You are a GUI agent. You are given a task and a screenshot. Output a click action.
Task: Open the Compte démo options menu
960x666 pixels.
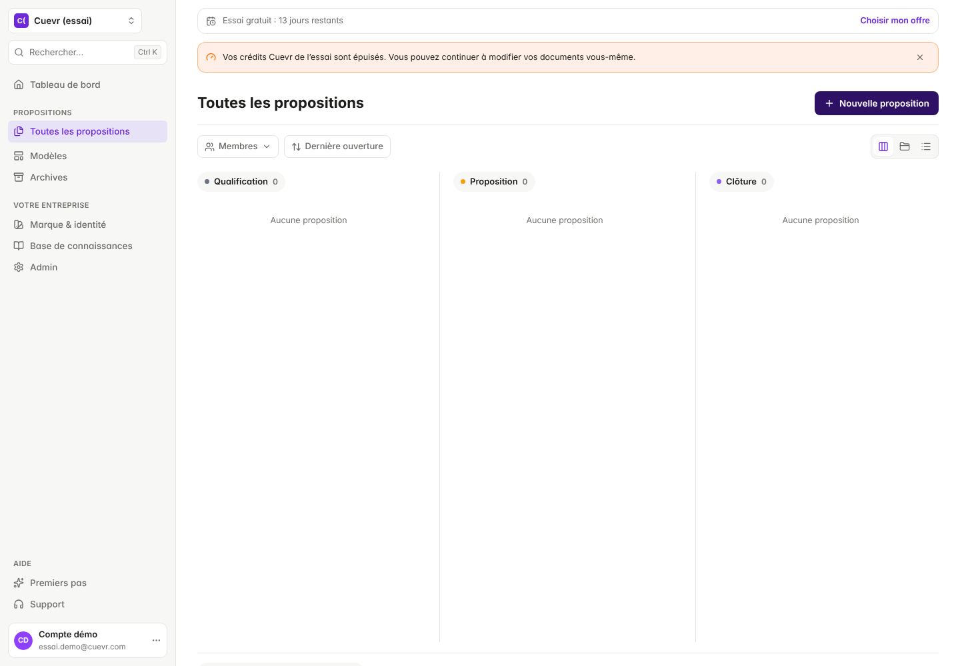tap(156, 640)
